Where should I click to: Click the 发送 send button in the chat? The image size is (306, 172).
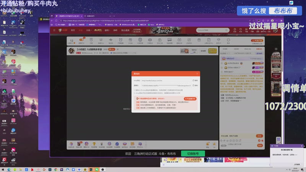(260, 145)
